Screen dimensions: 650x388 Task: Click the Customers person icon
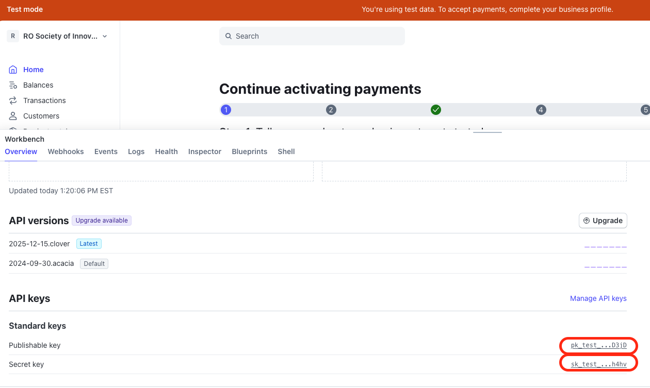(x=13, y=116)
